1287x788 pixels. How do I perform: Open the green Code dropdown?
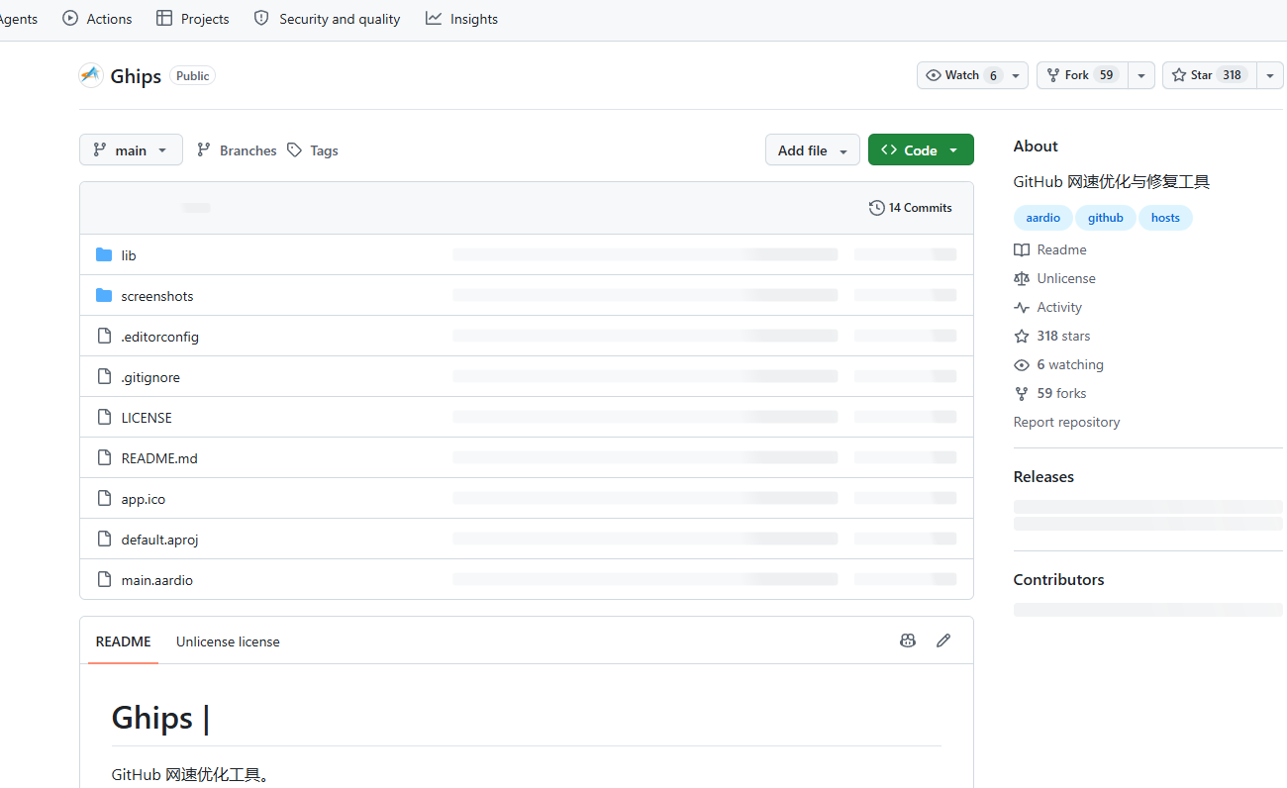click(921, 149)
